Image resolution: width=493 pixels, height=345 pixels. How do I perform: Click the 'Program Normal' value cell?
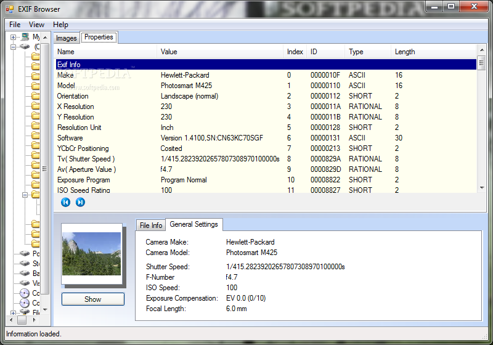tap(184, 180)
